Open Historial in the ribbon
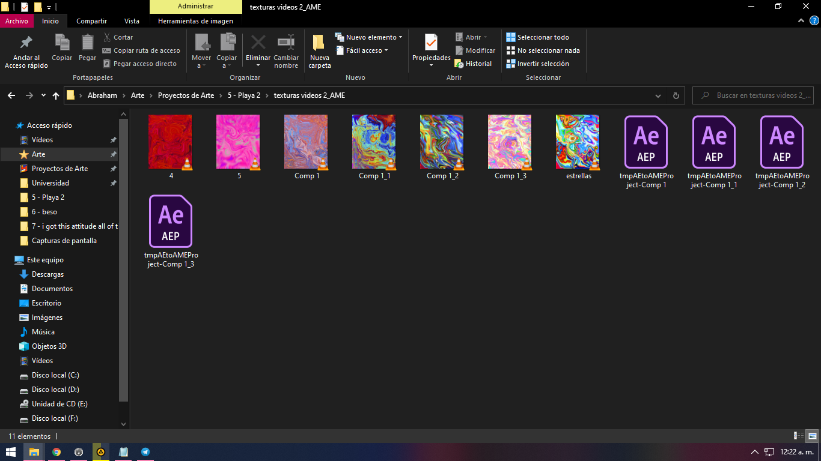Image resolution: width=821 pixels, height=461 pixels. click(x=473, y=64)
